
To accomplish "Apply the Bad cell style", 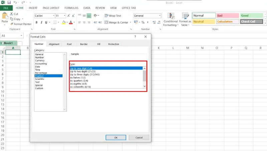I will coord(228,15).
